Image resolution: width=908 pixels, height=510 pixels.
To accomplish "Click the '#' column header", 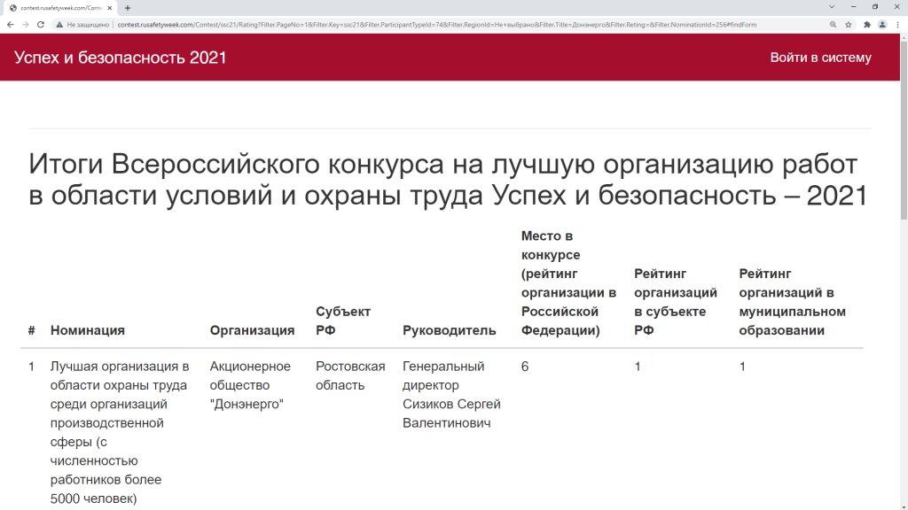I will click(31, 330).
